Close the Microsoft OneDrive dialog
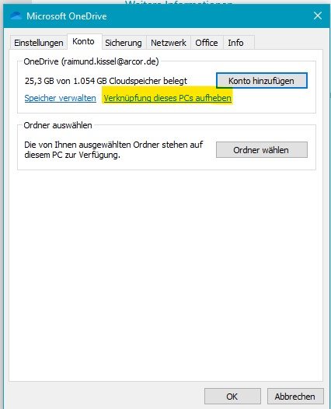This screenshot has width=331, height=409. coord(318,16)
